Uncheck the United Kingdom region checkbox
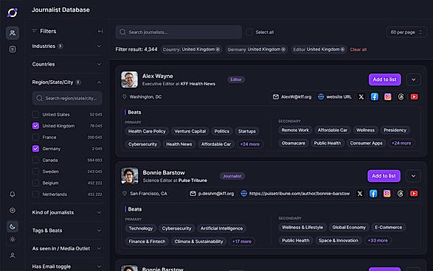The width and height of the screenshot is (433, 271). (35, 126)
